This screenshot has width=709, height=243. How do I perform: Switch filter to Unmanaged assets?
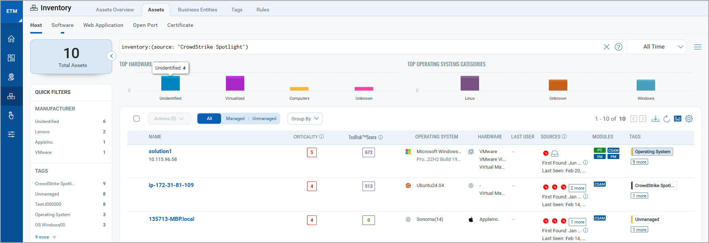click(264, 119)
